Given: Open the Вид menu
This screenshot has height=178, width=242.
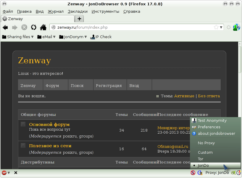Looking at the screenshot, I should click(x=40, y=12).
